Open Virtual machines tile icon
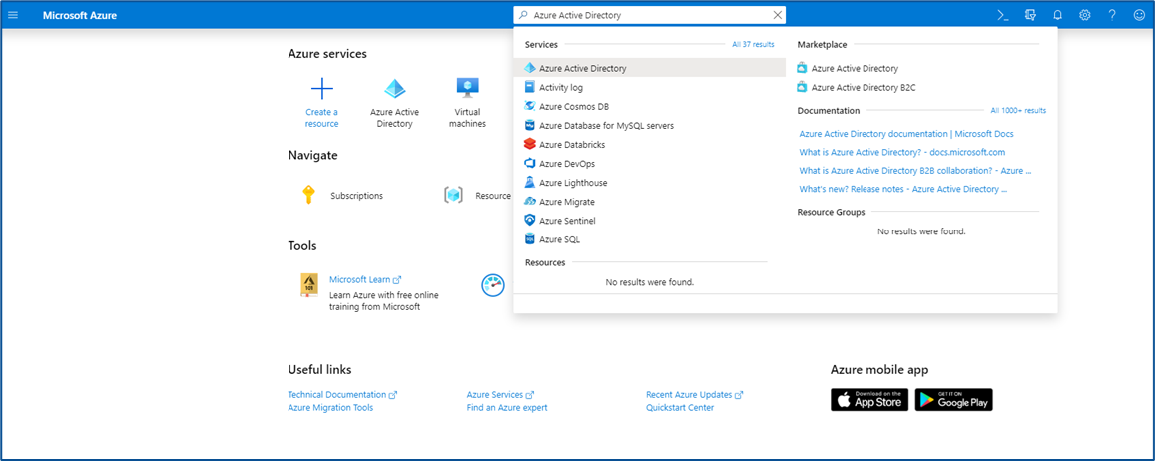Image resolution: width=1155 pixels, height=461 pixels. click(468, 88)
